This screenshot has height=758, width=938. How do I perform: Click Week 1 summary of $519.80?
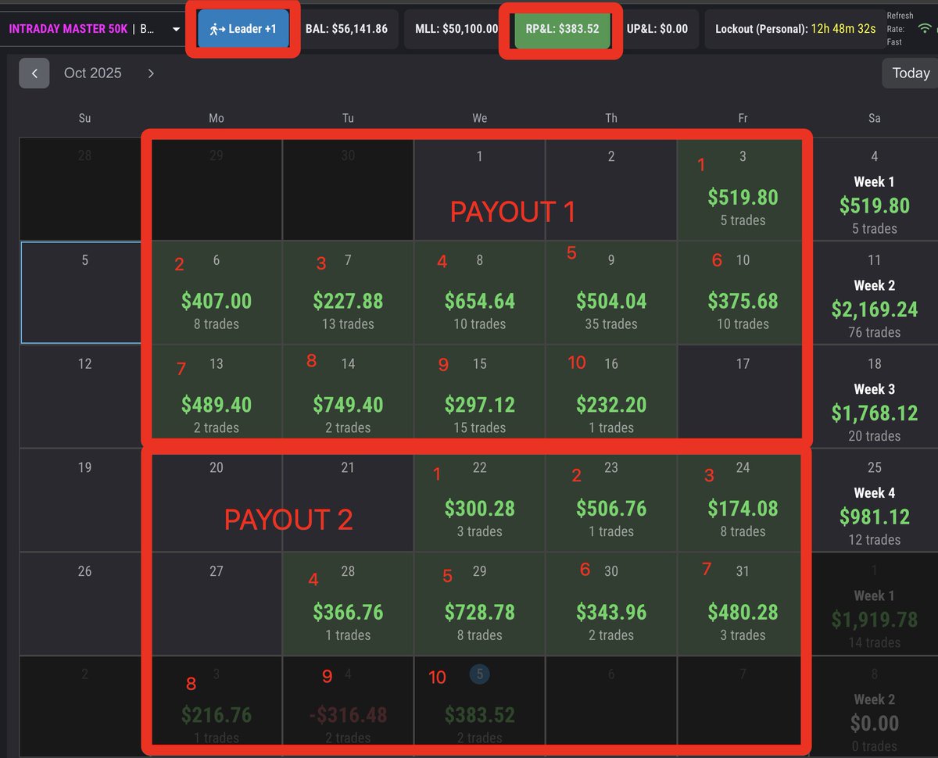point(874,189)
